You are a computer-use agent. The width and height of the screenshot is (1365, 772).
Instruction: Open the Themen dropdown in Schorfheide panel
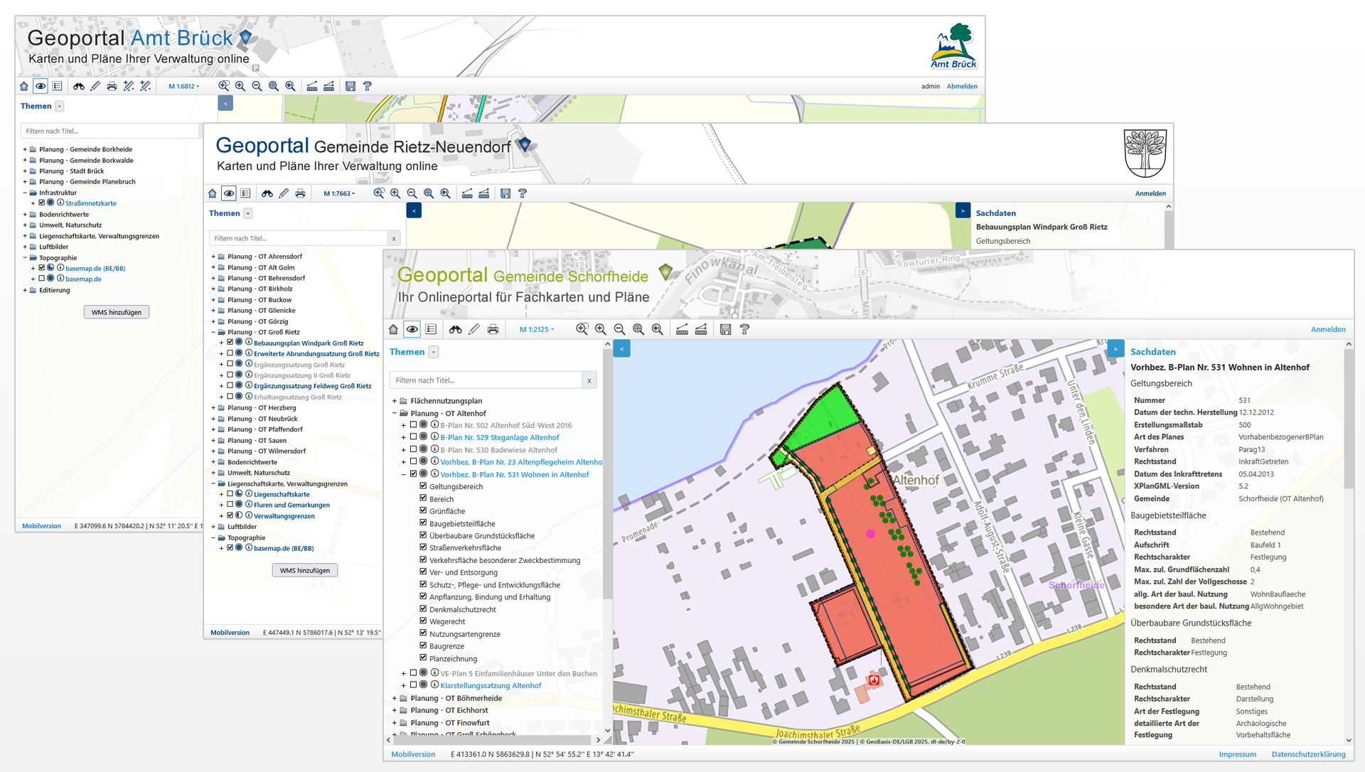[x=434, y=352]
